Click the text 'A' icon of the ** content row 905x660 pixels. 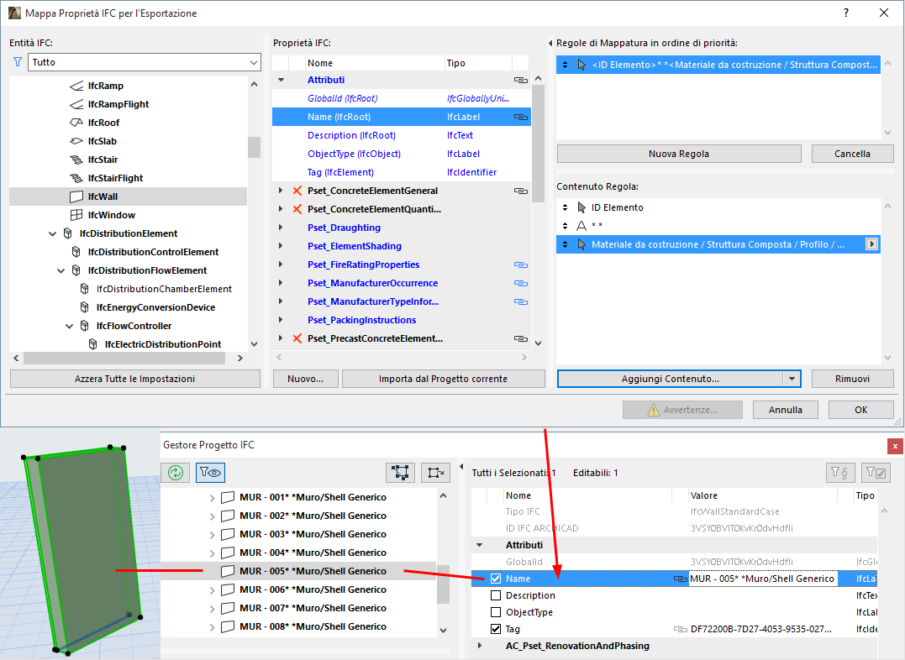pyautogui.click(x=581, y=226)
